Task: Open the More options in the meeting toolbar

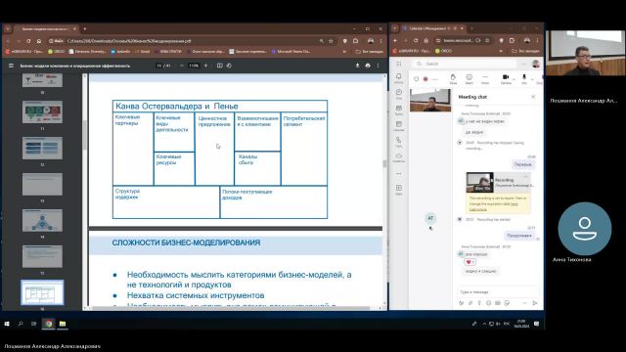Action: (485, 78)
